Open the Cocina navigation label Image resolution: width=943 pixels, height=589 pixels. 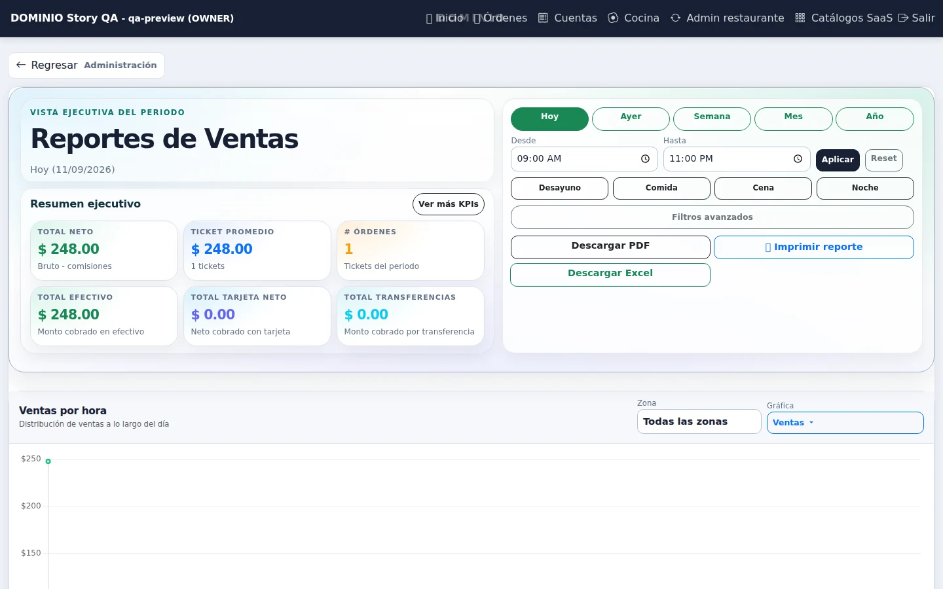point(642,18)
